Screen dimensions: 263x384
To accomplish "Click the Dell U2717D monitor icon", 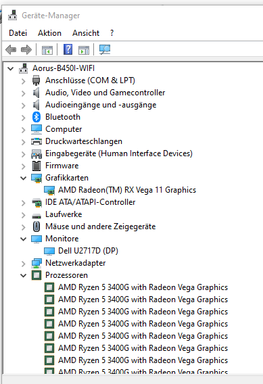I will [x=49, y=251].
